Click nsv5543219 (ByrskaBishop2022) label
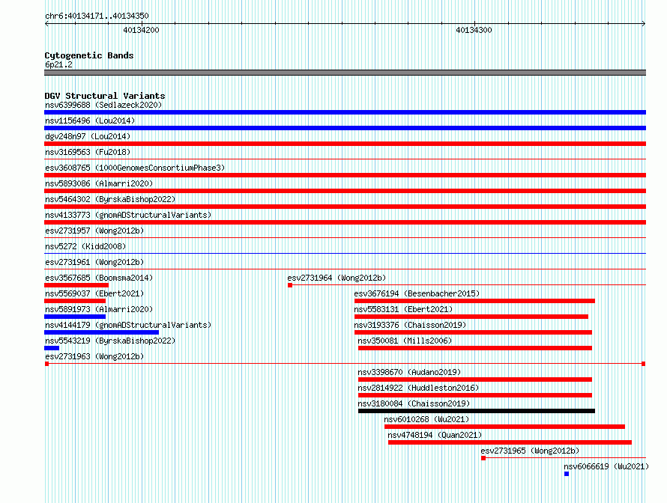Viewport: 667px width, 503px height. click(x=110, y=341)
